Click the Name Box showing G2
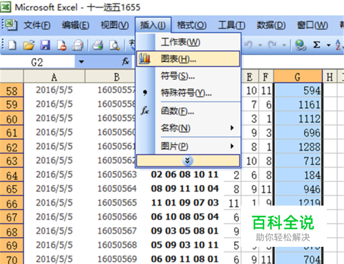Image resolution: width=344 pixels, height=264 pixels. [37, 62]
